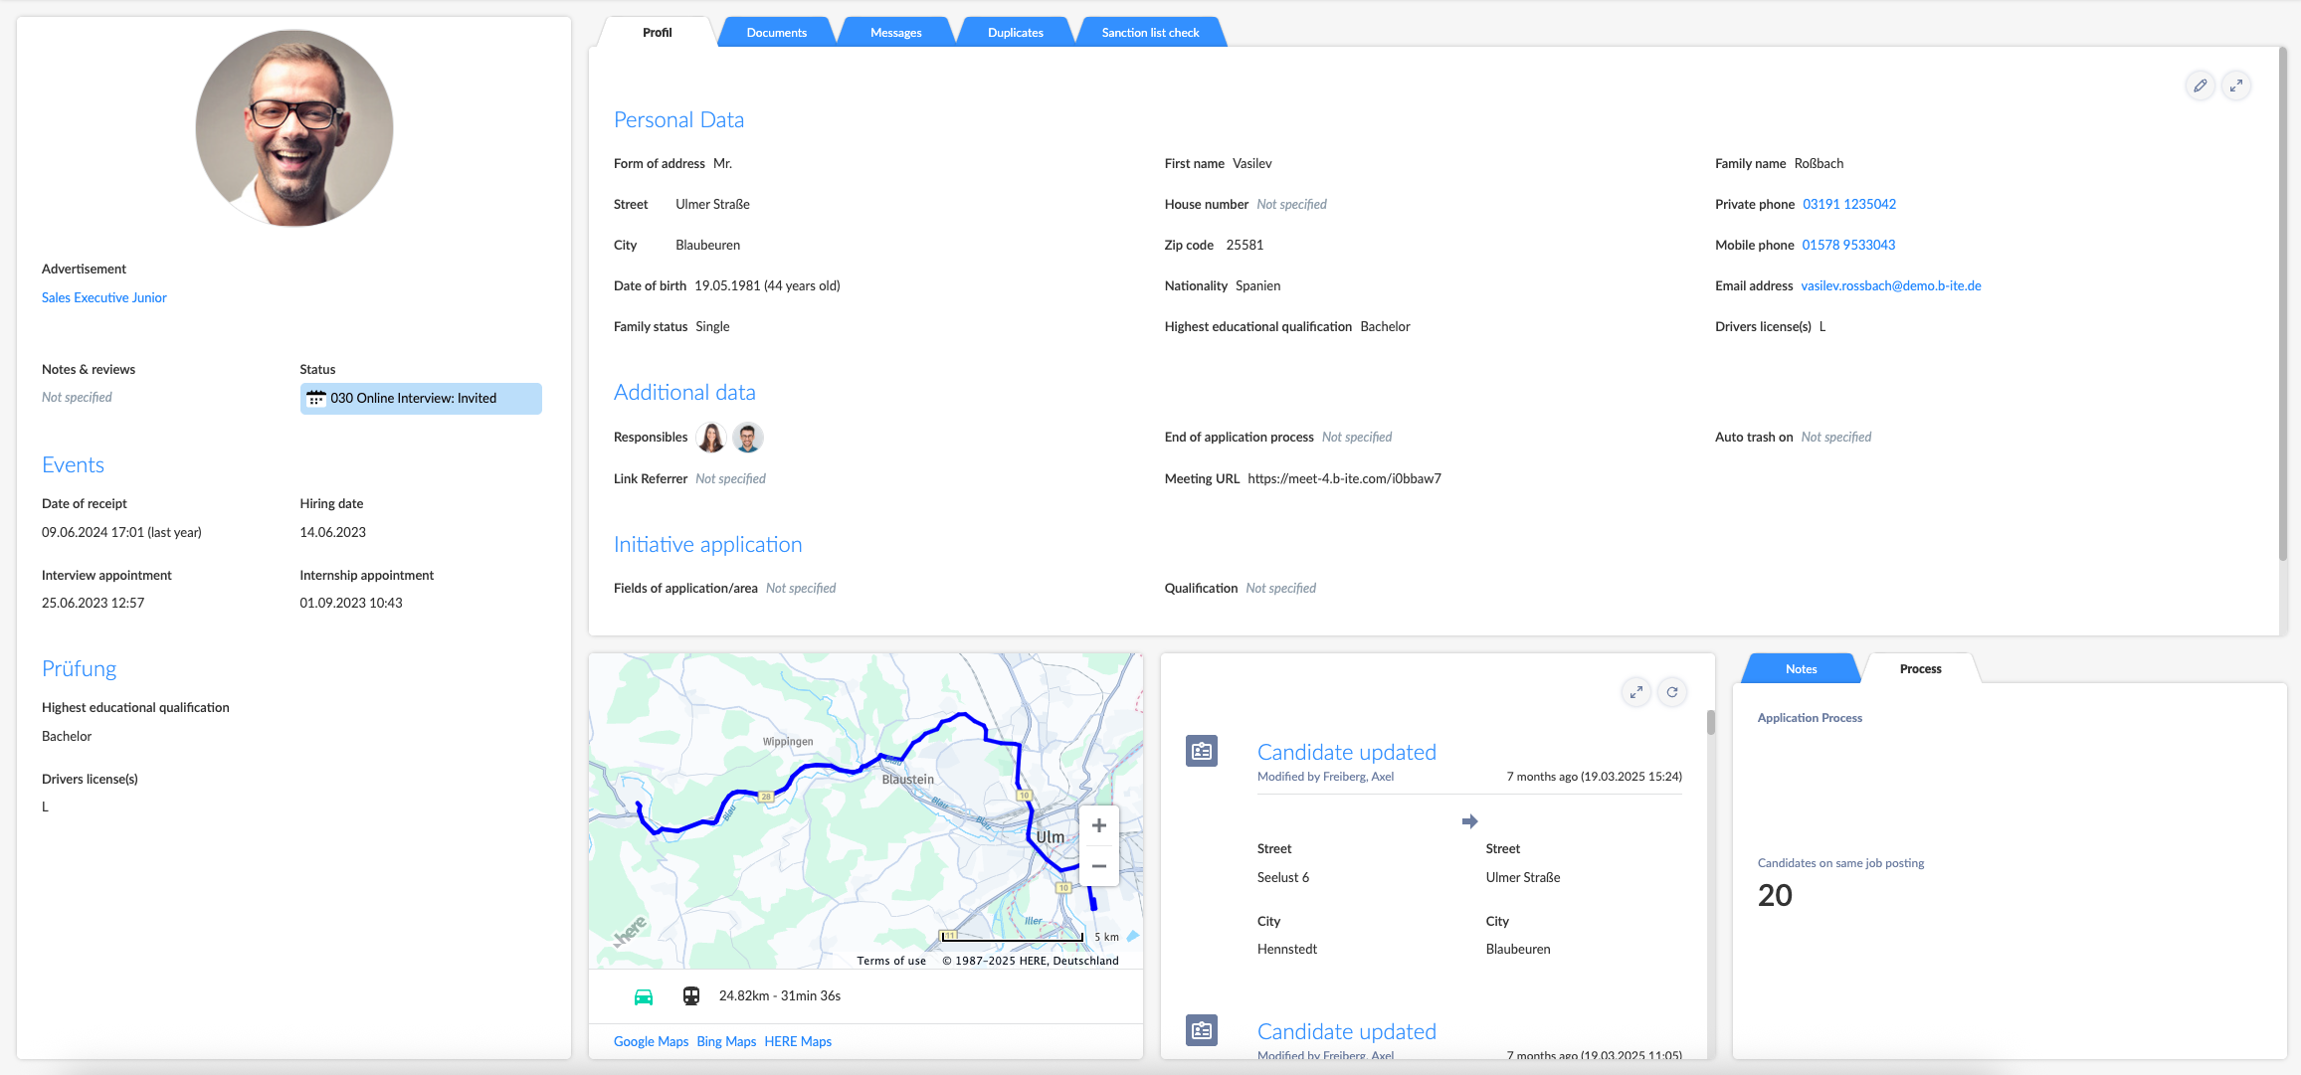Call the mobile phone number link
The width and height of the screenshot is (2301, 1075).
(x=1848, y=245)
